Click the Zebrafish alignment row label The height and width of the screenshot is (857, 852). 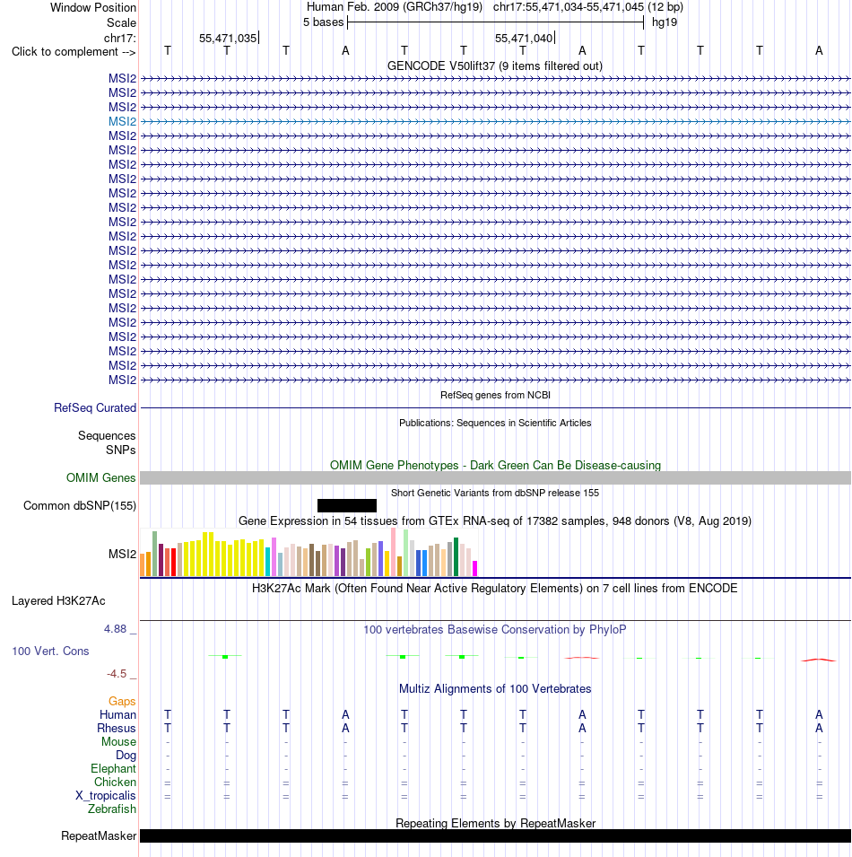point(112,809)
